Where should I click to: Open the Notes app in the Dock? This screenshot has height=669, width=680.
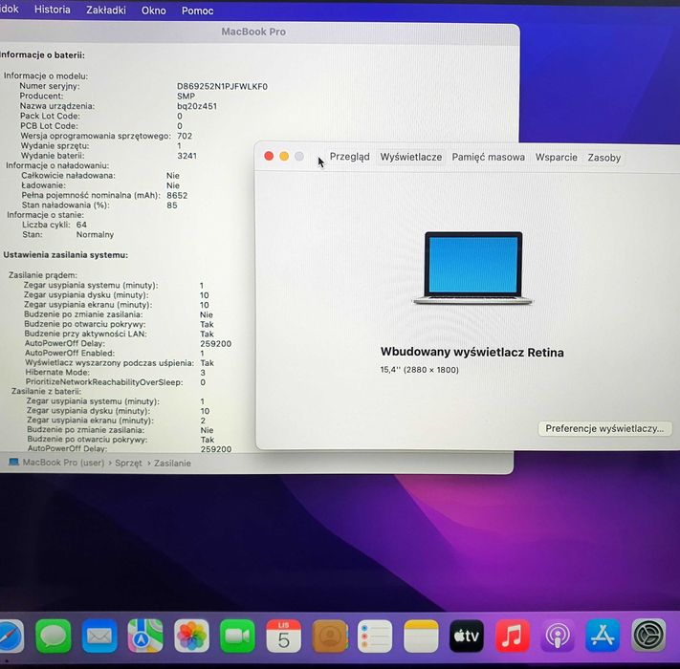pyautogui.click(x=421, y=637)
